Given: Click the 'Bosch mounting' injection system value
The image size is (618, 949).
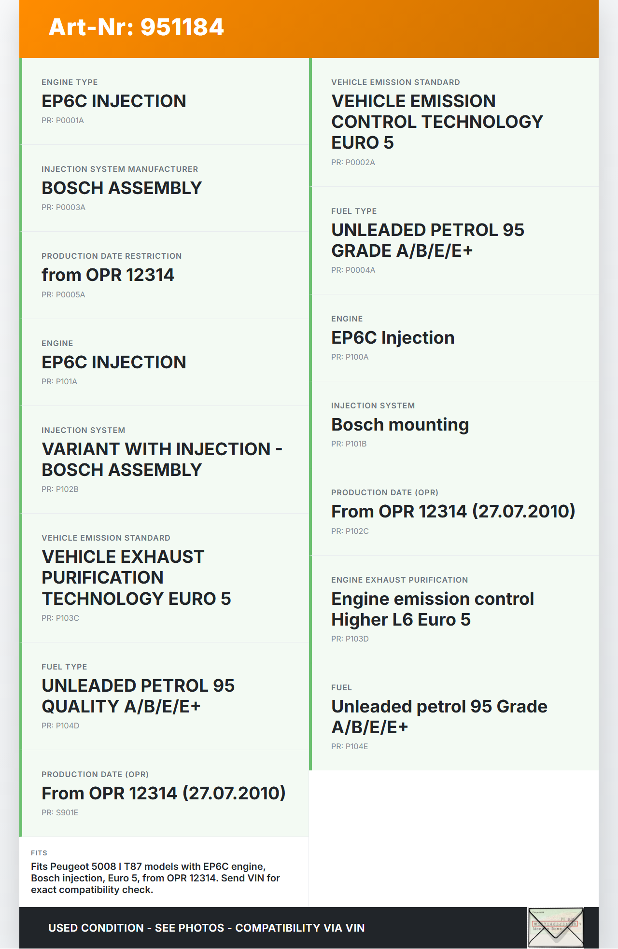Looking at the screenshot, I should pos(400,425).
